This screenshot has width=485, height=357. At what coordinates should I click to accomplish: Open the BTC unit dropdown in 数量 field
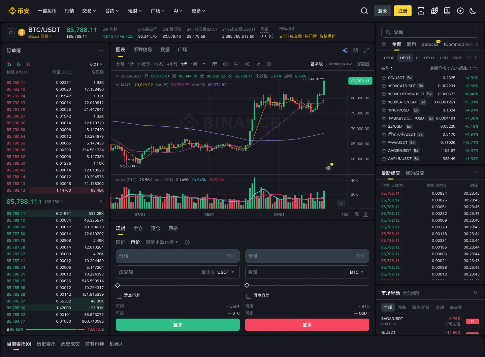point(357,272)
